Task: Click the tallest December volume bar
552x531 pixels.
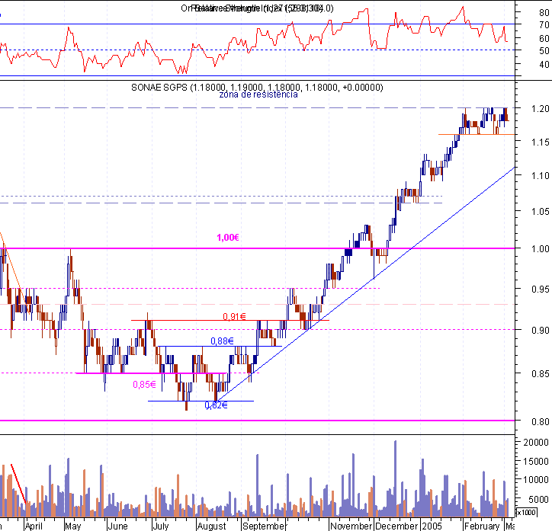Action: point(396,478)
